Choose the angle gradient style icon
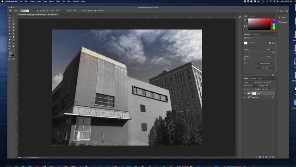 point(40,11)
